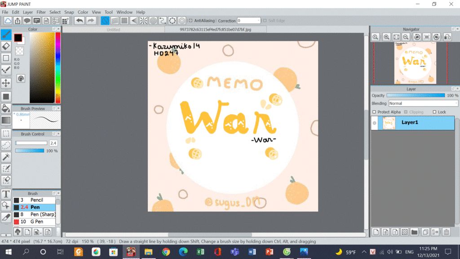
Task: Open add brush script dropdown arrow
Action: pyautogui.click(x=40, y=232)
